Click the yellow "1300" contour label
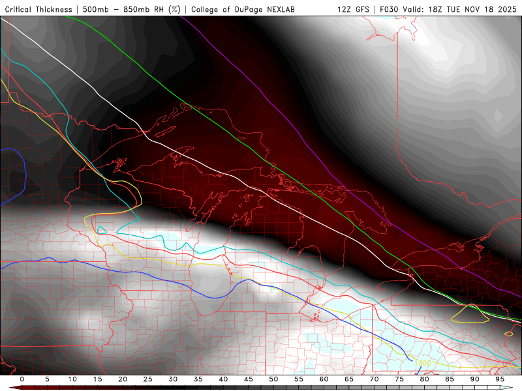522x391 pixels. [423, 363]
